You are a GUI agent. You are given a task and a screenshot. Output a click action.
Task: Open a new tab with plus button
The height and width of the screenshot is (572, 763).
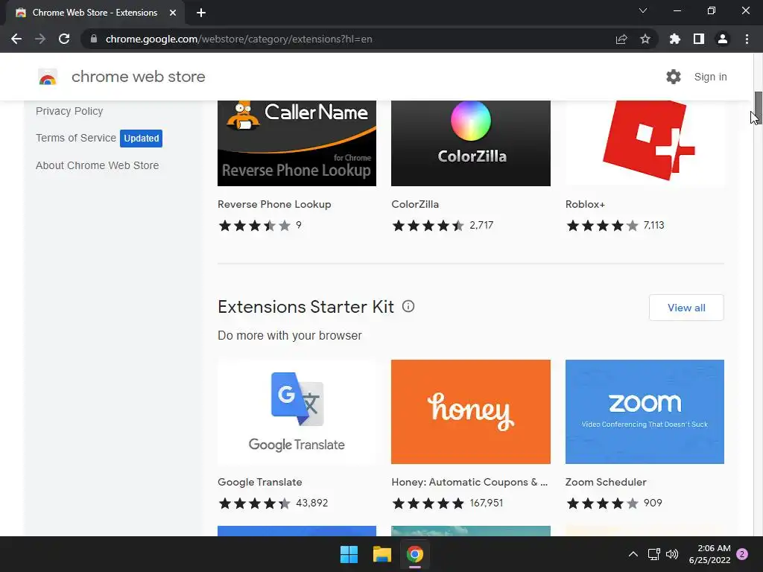coord(201,13)
